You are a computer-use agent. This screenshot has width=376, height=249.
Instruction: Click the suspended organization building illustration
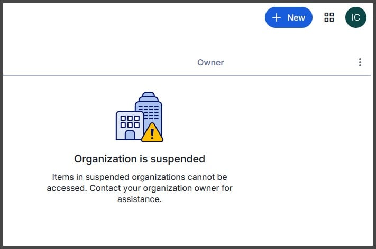140,118
